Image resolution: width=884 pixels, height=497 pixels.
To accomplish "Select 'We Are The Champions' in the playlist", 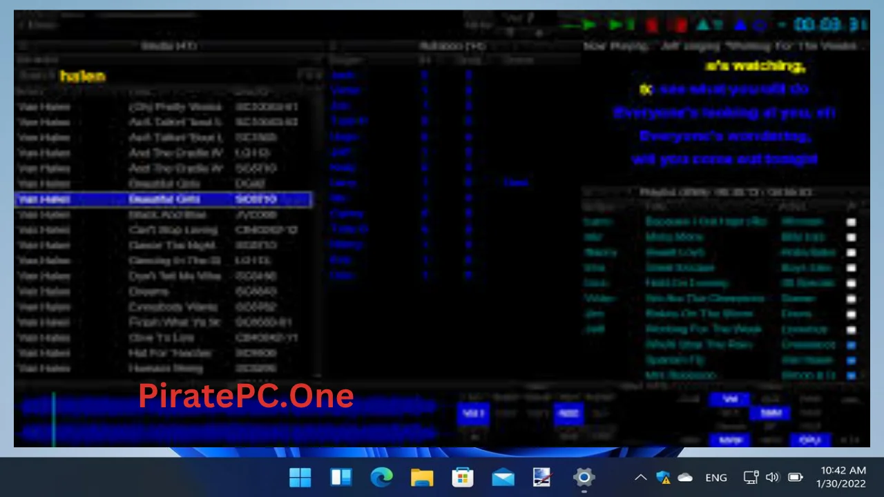I will [704, 299].
